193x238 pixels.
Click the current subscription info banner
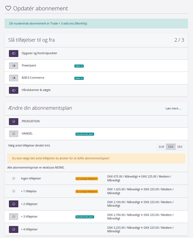click(96, 23)
